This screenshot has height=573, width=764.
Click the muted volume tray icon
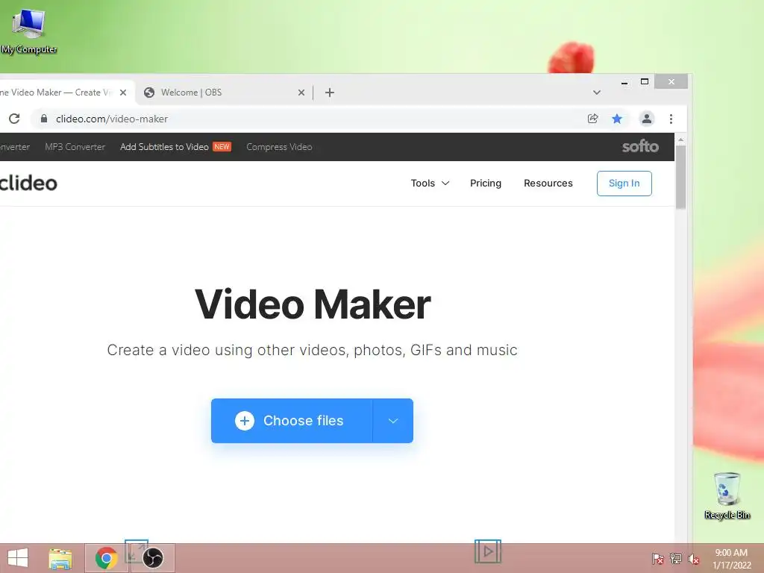point(693,559)
